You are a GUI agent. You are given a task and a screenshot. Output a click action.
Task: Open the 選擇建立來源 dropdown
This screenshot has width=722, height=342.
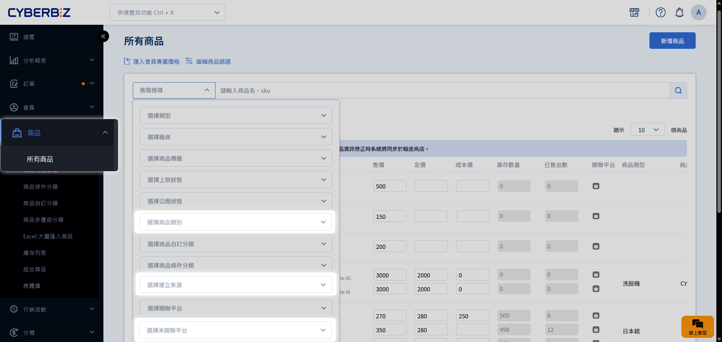click(235, 285)
